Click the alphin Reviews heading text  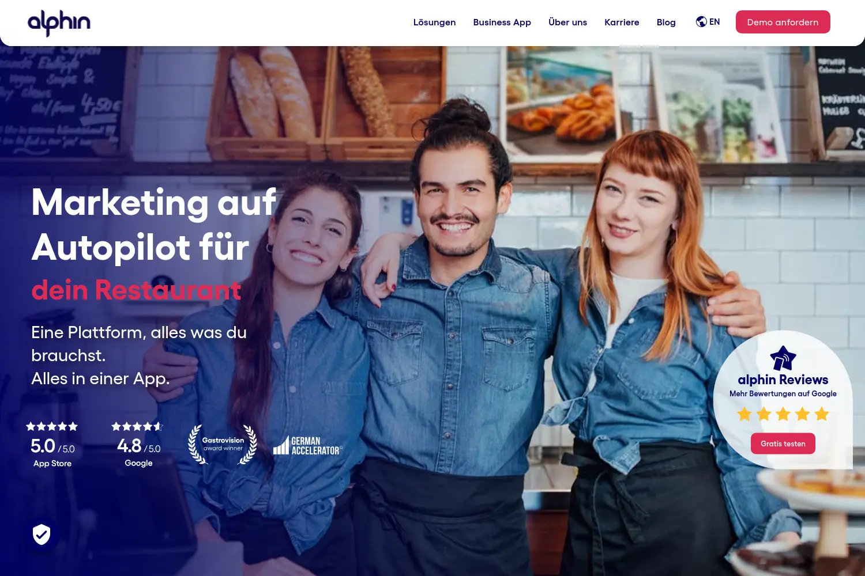(x=783, y=380)
